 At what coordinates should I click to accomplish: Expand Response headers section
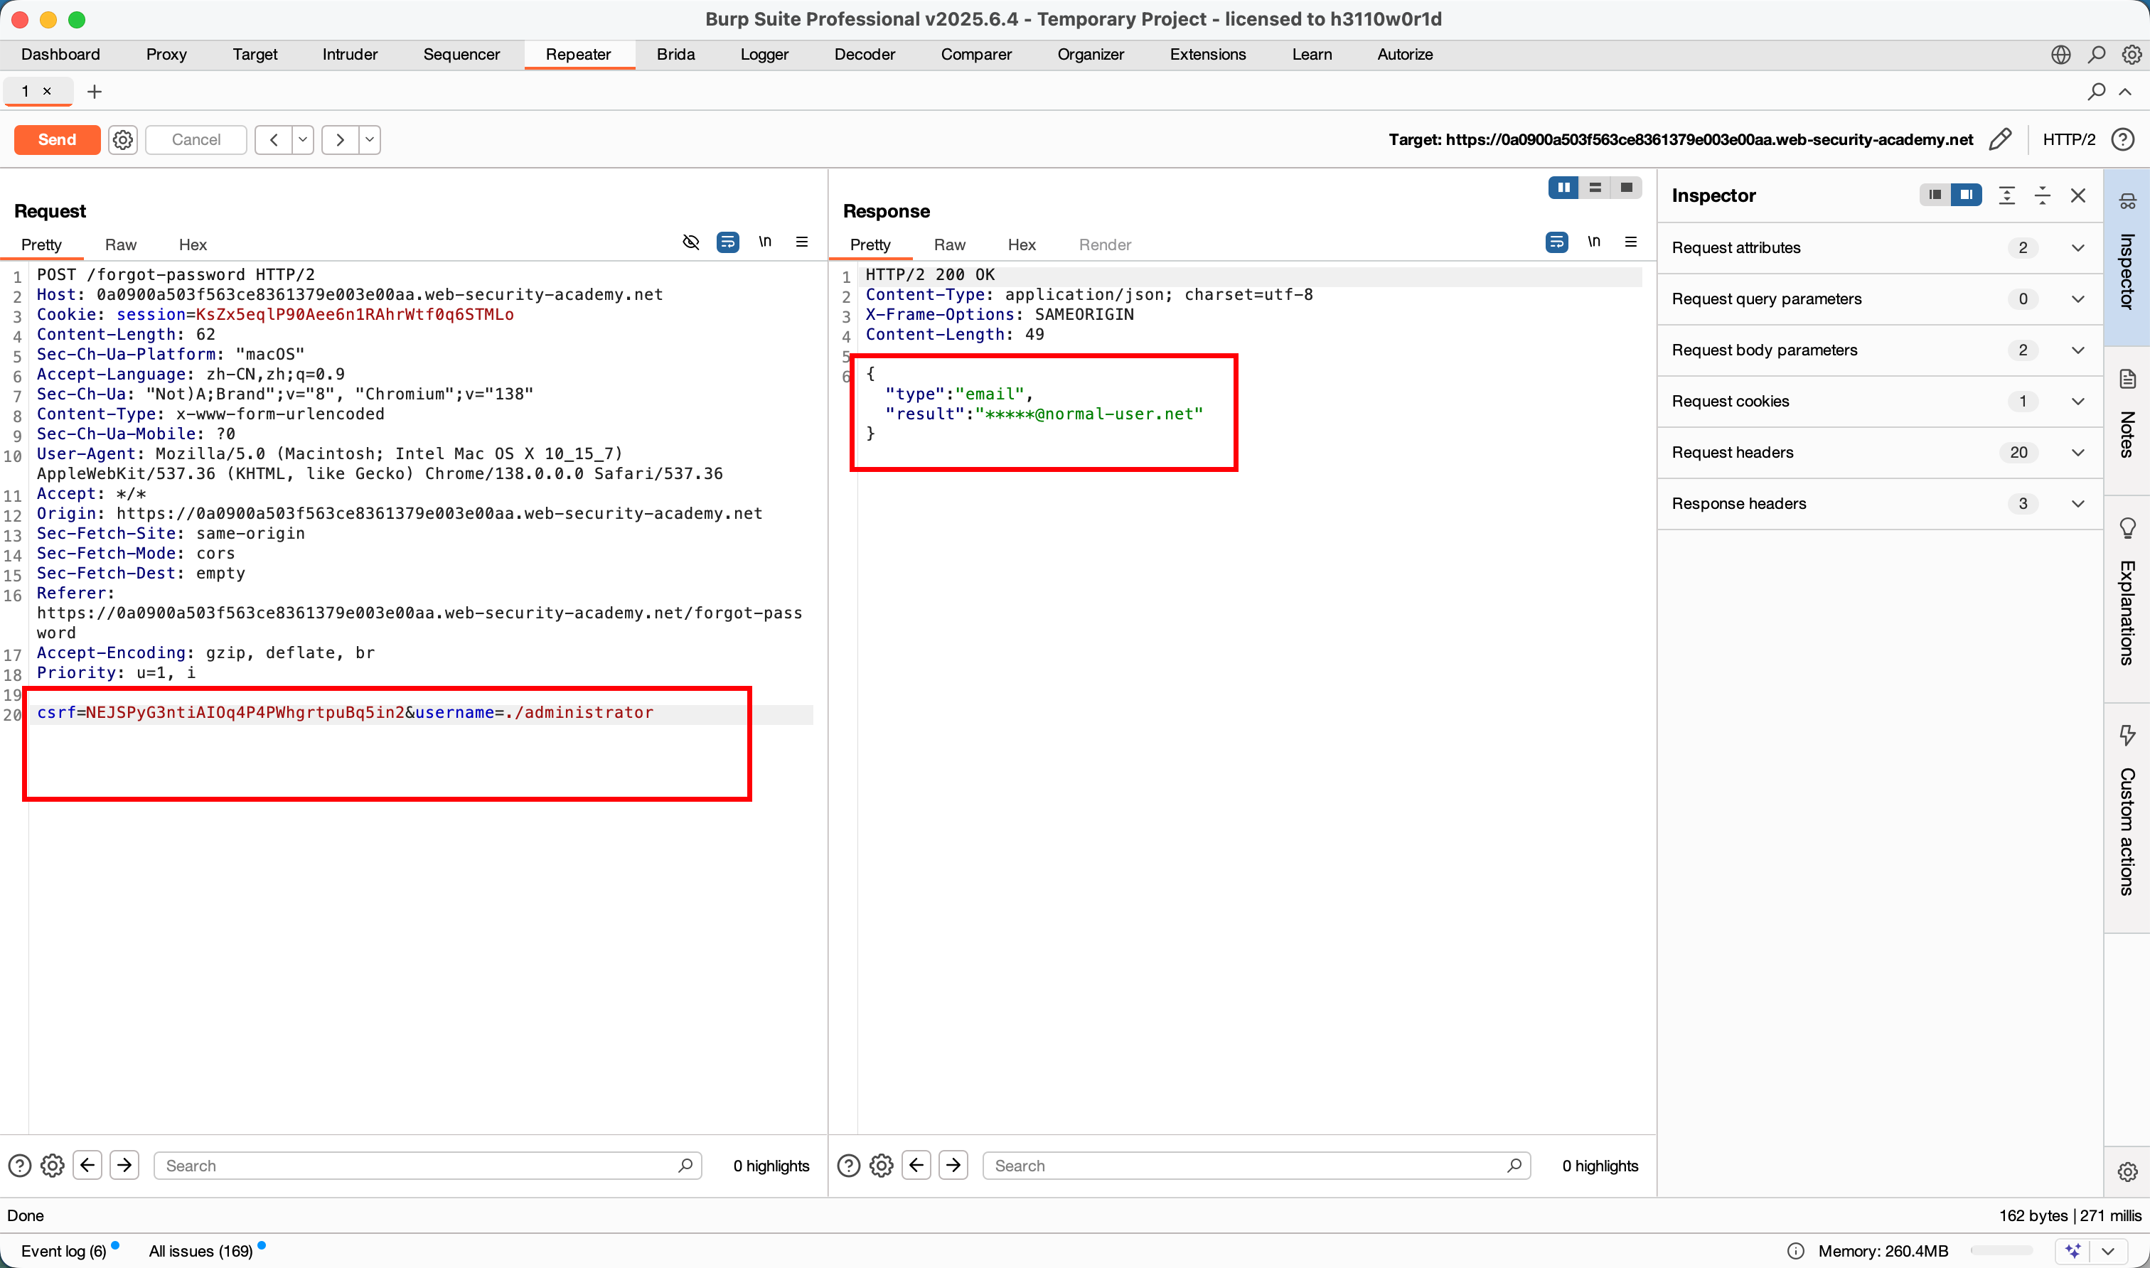click(x=2078, y=504)
